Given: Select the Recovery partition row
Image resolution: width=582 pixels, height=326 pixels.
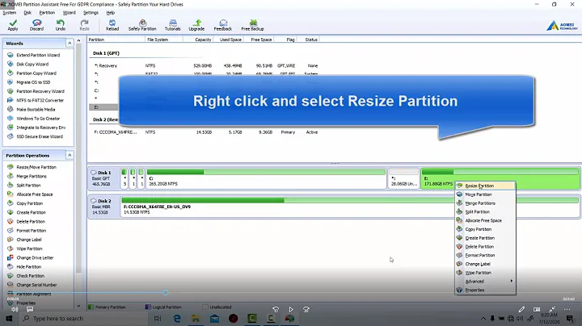Looking at the screenshot, I should click(x=206, y=65).
